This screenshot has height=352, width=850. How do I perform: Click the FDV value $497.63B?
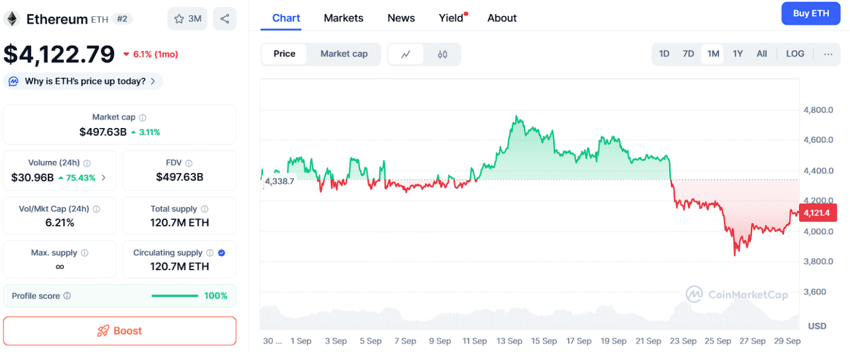180,177
